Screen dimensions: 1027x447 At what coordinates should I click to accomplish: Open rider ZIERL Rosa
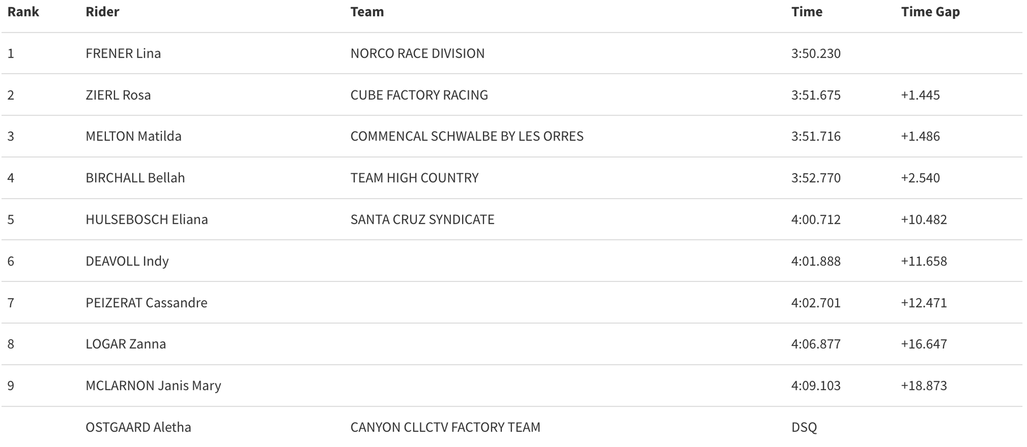[118, 95]
